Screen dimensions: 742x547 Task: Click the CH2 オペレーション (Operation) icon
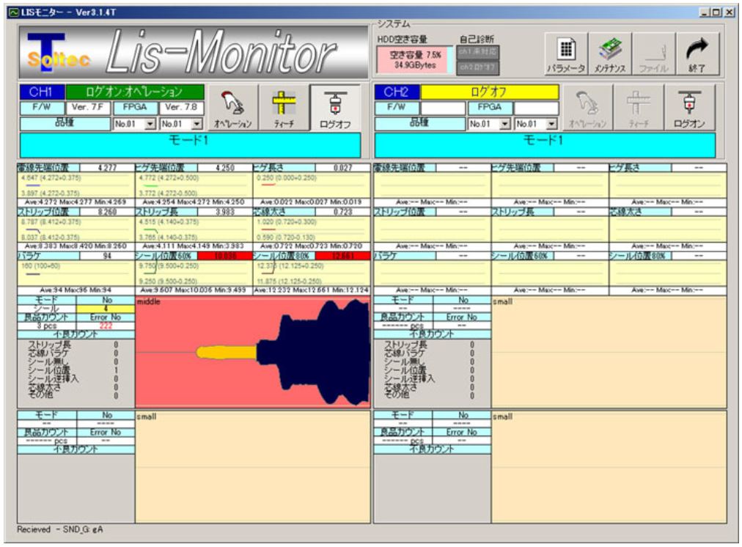(584, 108)
